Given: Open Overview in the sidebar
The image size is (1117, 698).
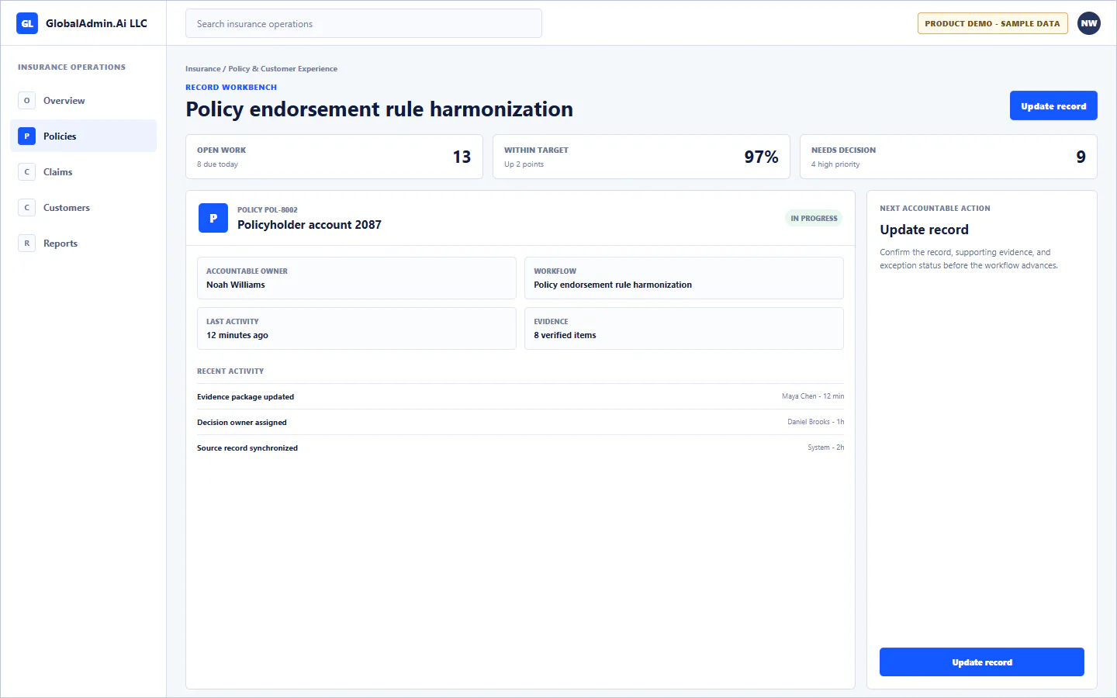Looking at the screenshot, I should pyautogui.click(x=83, y=101).
